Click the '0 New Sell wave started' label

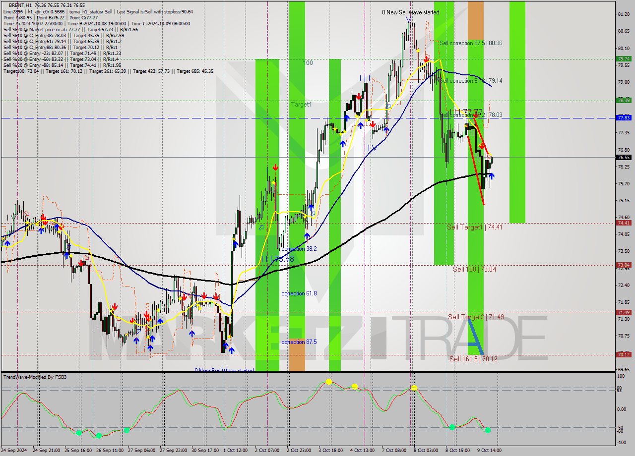(410, 12)
